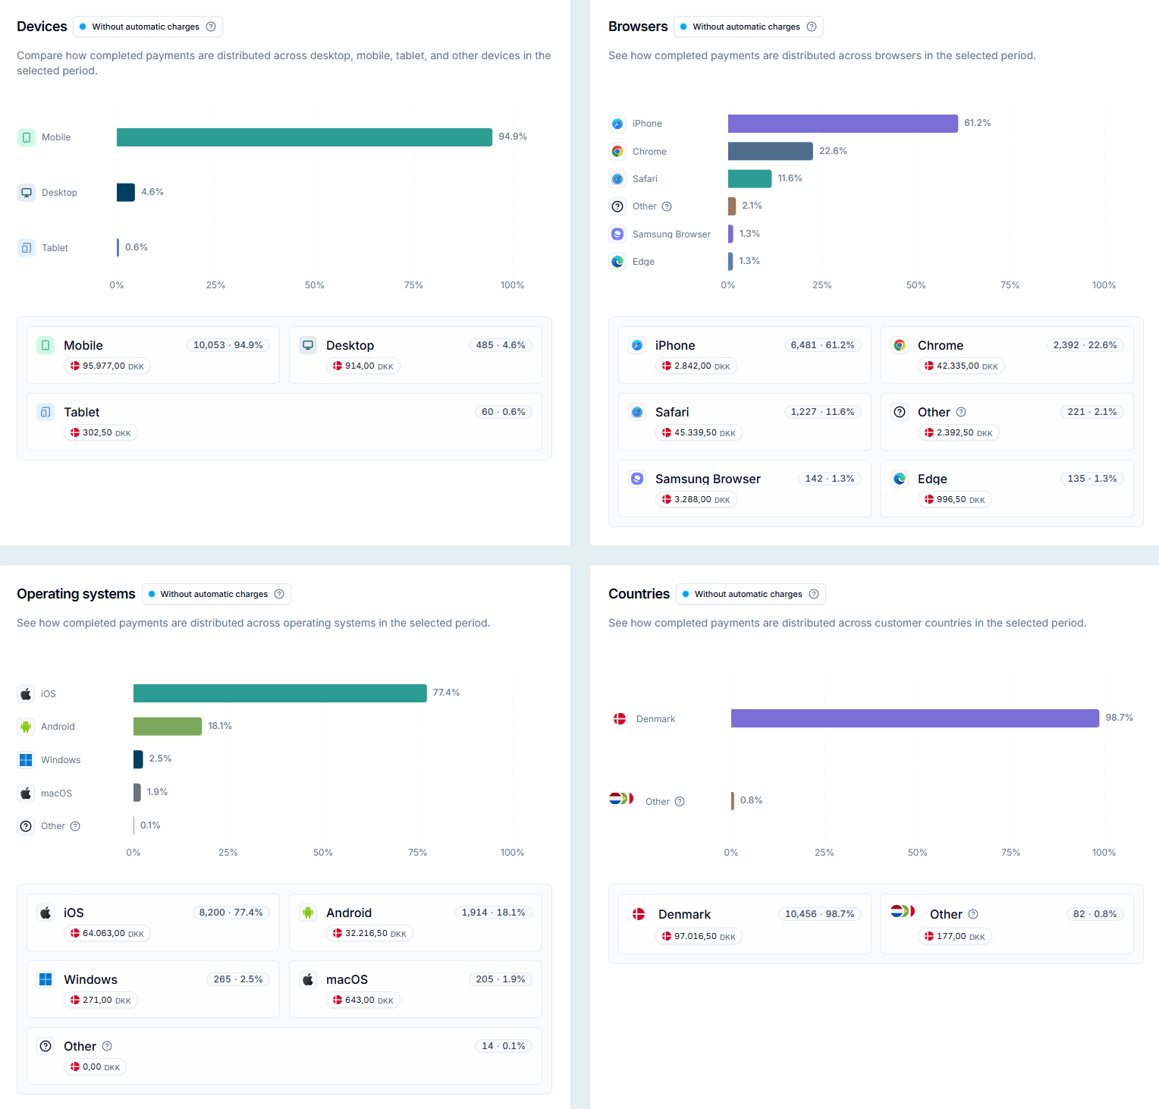Click the '95.977,00 DKK' amount on Mobile card
Image resolution: width=1159 pixels, height=1109 pixels.
[x=108, y=366]
